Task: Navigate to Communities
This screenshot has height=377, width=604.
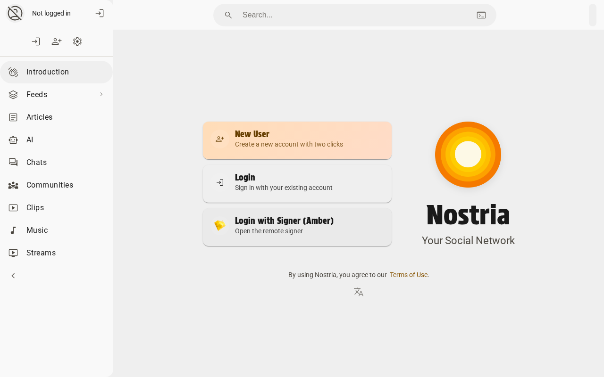Action: click(x=56, y=185)
